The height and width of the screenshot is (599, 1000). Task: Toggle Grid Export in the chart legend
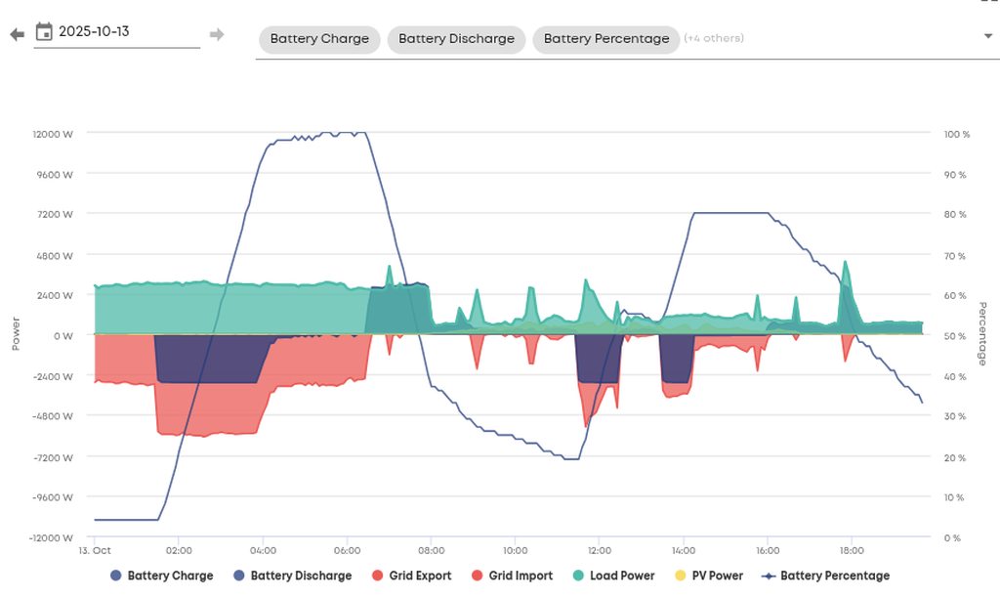[420, 576]
